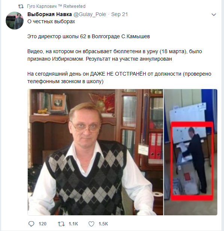Click the line about директор школы 62
This screenshot has height=231, width=224.
pos(88,36)
